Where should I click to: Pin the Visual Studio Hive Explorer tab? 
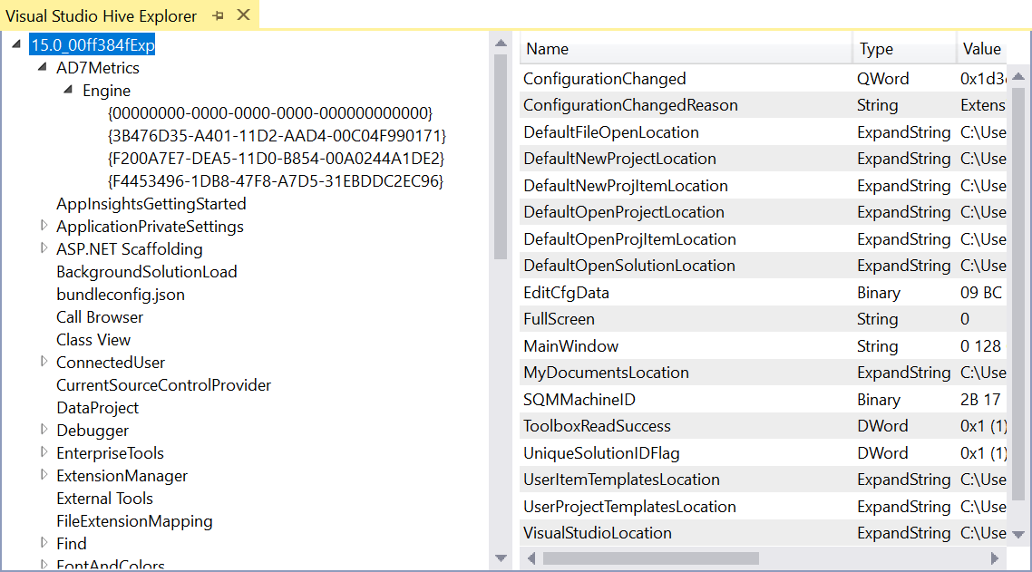pos(218,15)
